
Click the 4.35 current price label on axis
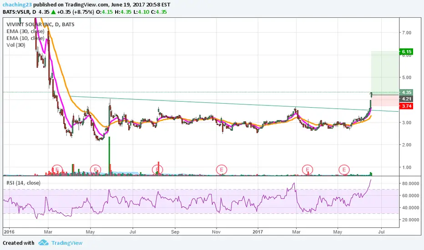[x=406, y=92]
